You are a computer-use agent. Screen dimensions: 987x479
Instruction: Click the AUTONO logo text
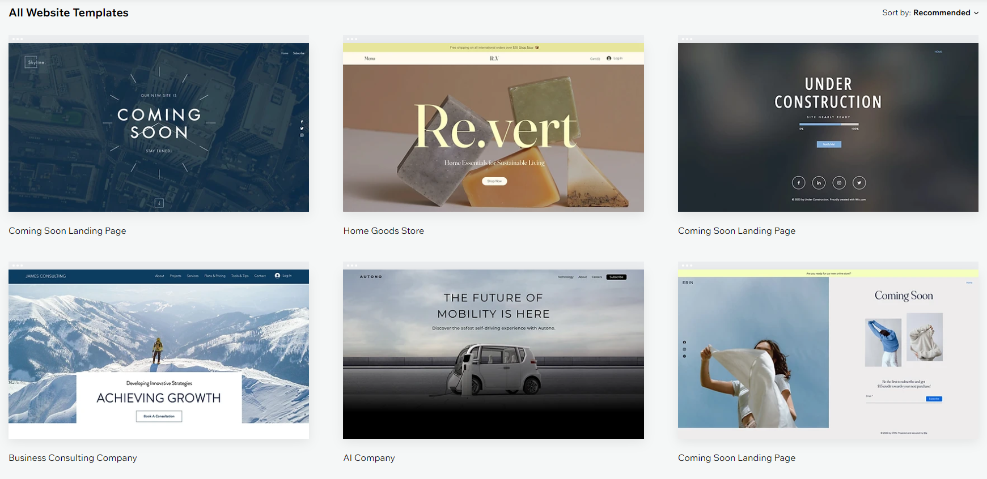(x=371, y=277)
